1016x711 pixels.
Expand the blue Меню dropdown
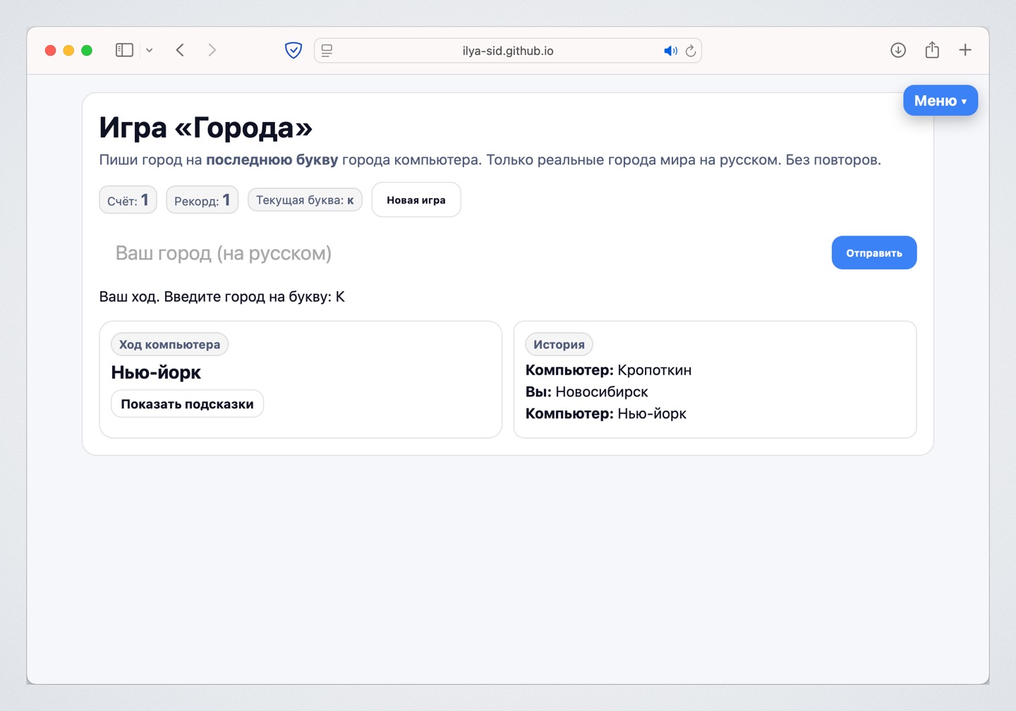click(x=940, y=101)
